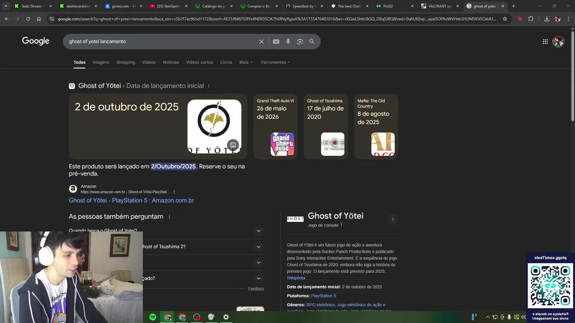Switch to the Vídeos tab

(x=149, y=62)
